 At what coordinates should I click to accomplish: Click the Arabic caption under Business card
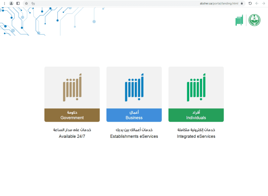point(134,130)
